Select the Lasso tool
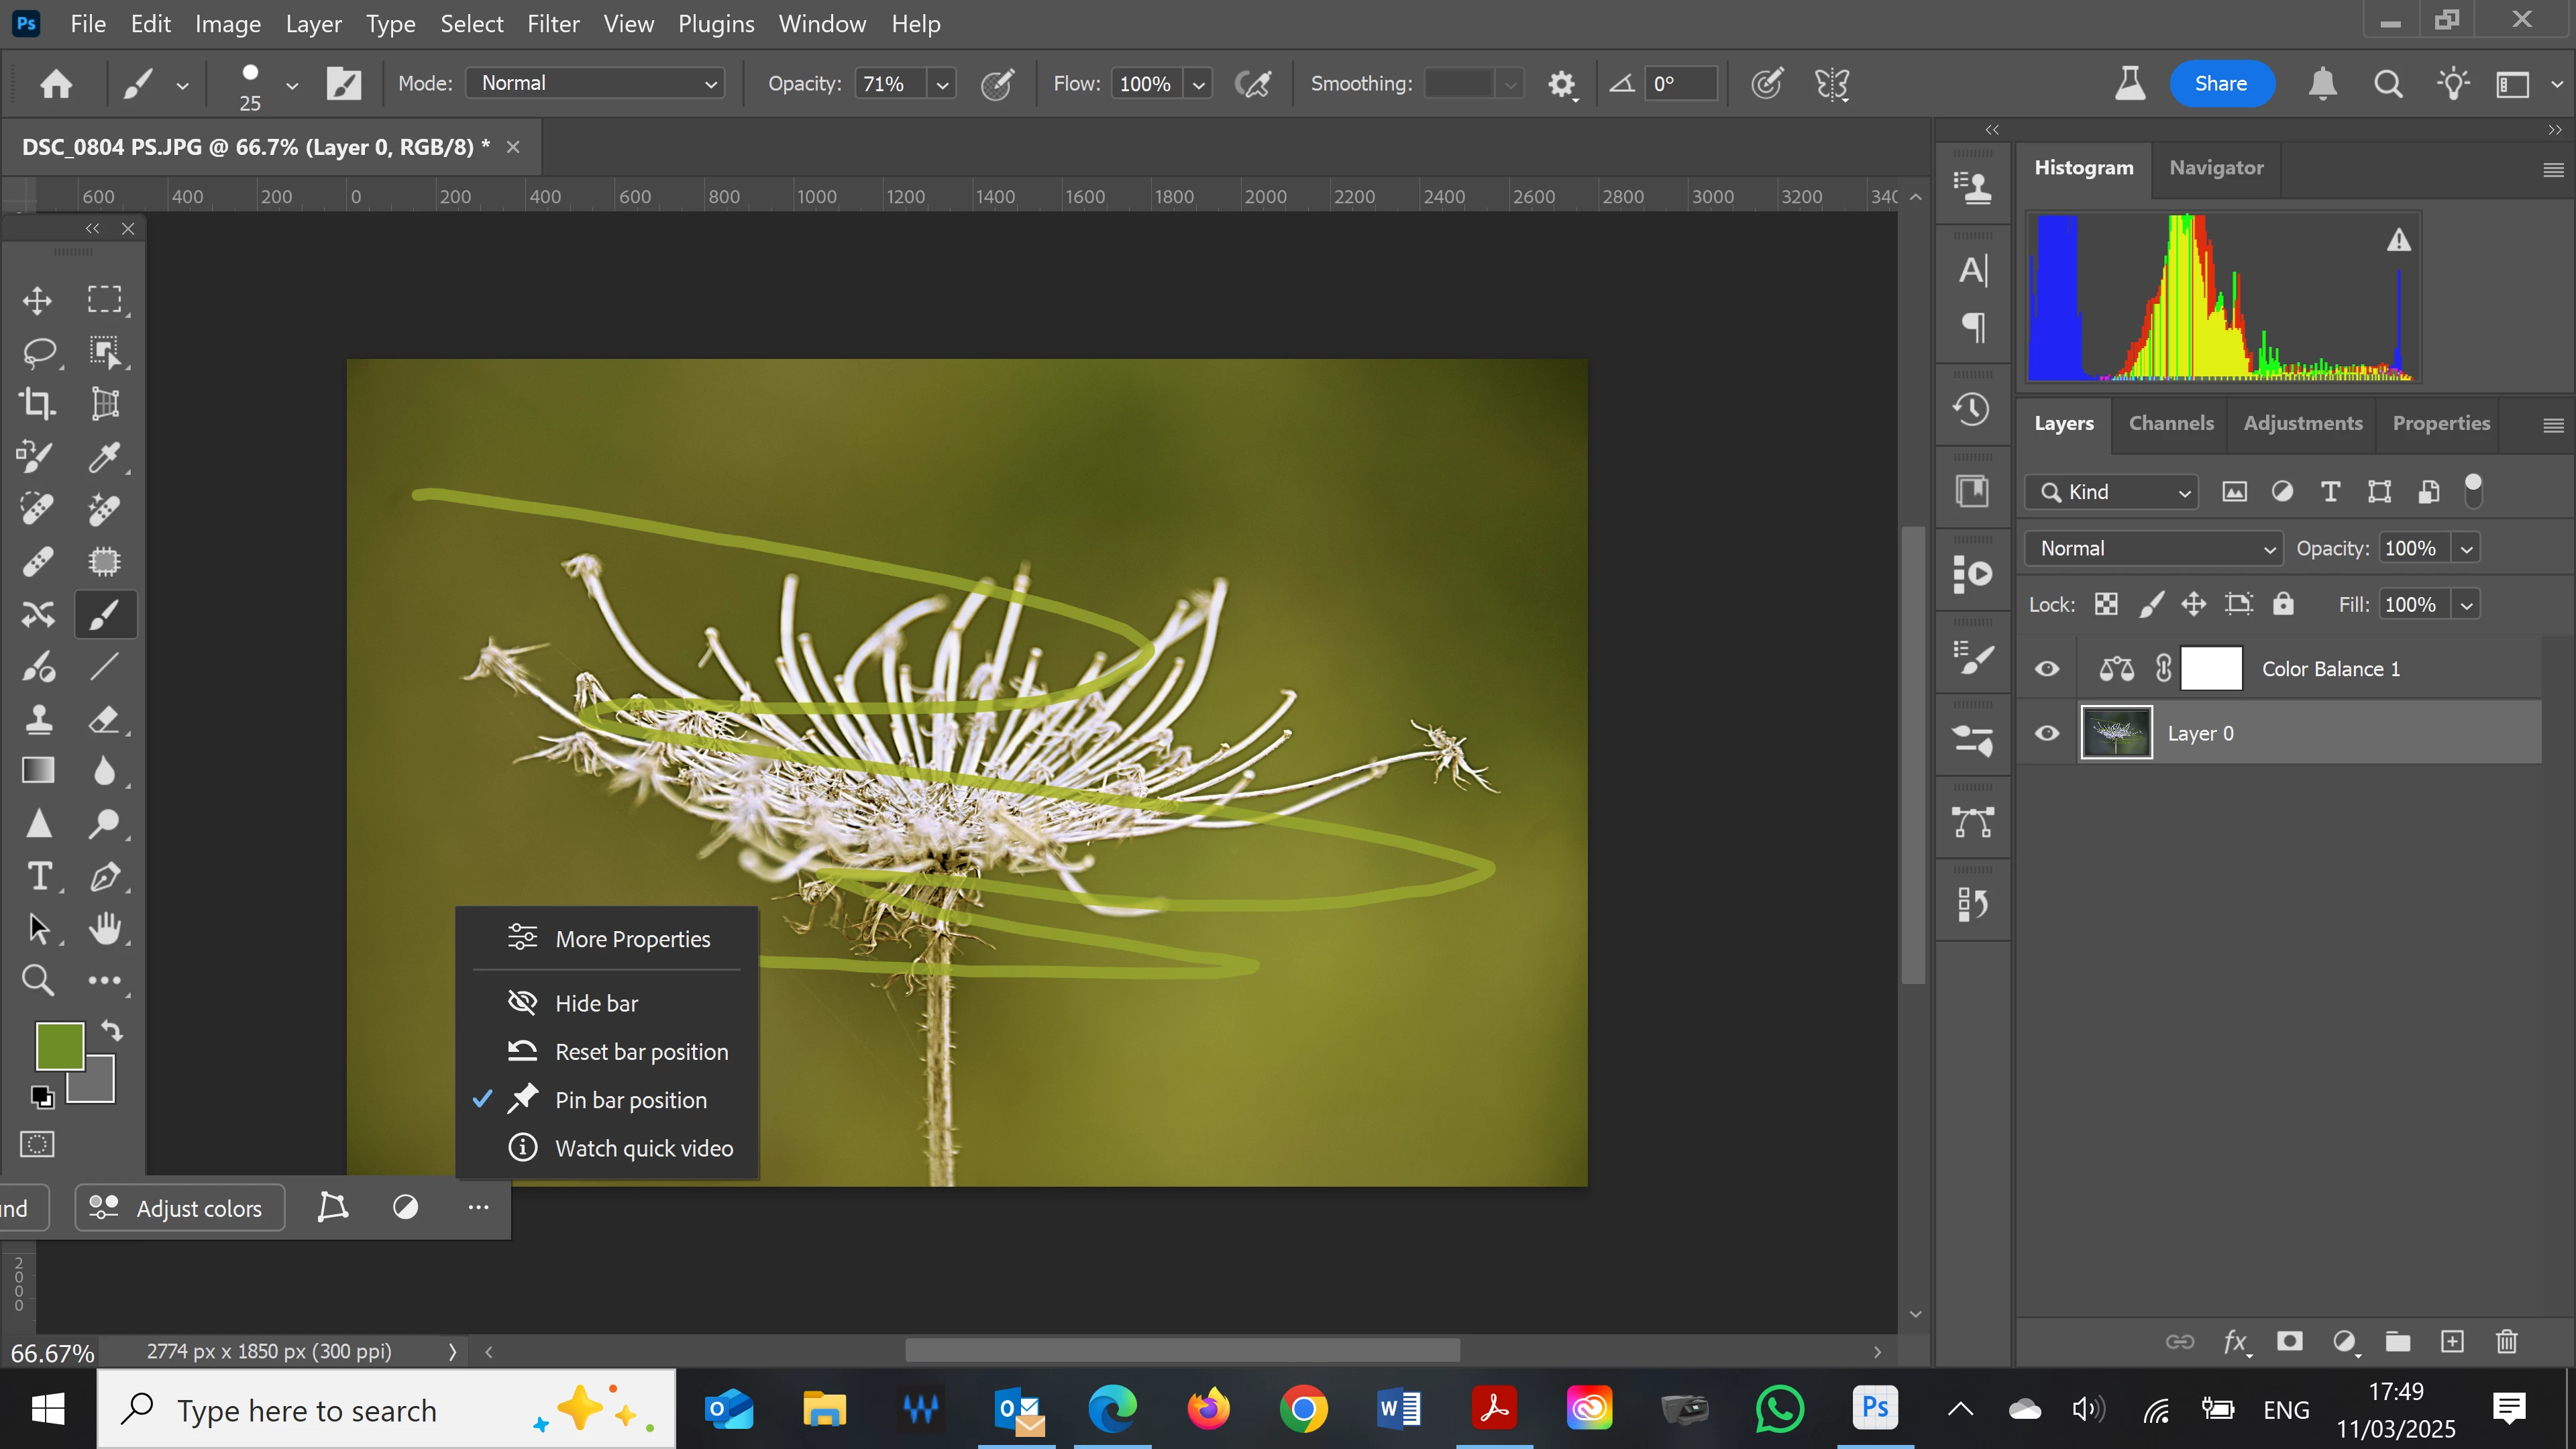 pos(38,352)
